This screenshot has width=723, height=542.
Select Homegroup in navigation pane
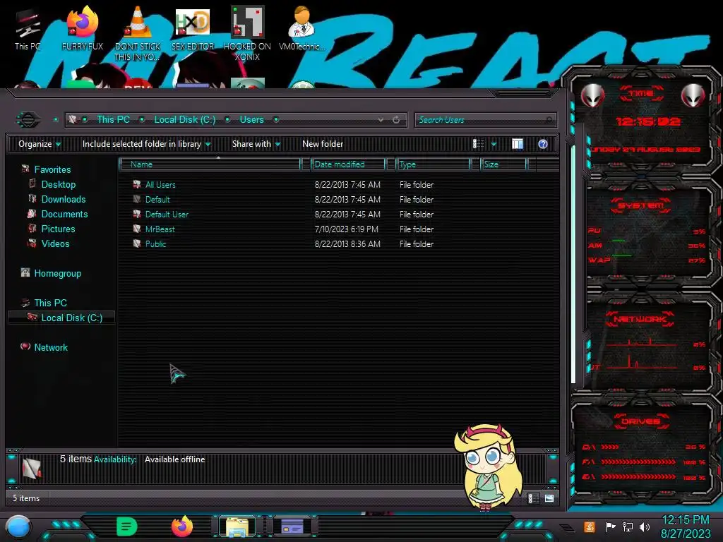58,273
